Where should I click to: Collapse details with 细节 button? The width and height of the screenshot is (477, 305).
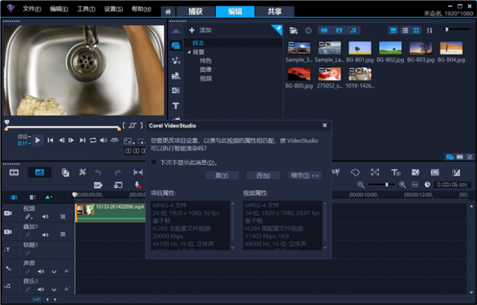pyautogui.click(x=305, y=175)
